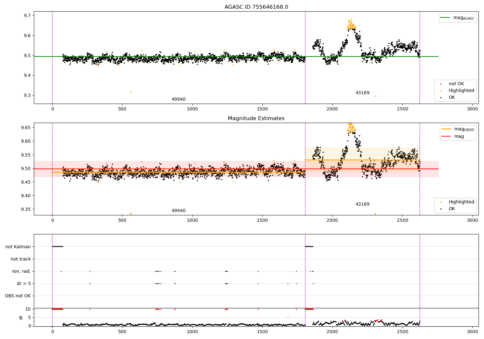Click the 'not OK' red legend marker
The height and width of the screenshot is (339, 484).
pos(441,84)
